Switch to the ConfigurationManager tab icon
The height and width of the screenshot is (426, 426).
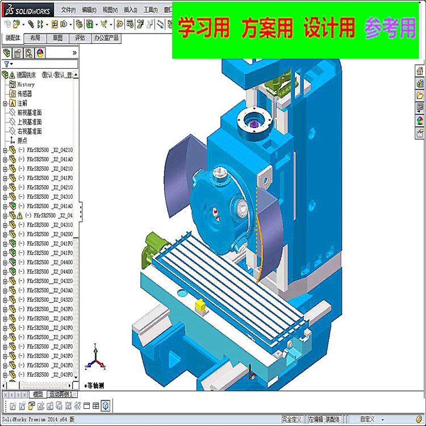[x=29, y=53]
